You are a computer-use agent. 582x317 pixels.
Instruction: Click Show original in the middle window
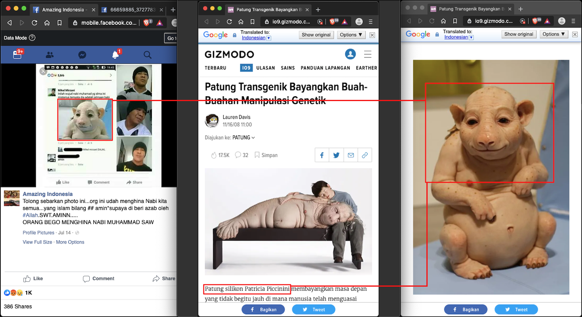pyautogui.click(x=316, y=35)
